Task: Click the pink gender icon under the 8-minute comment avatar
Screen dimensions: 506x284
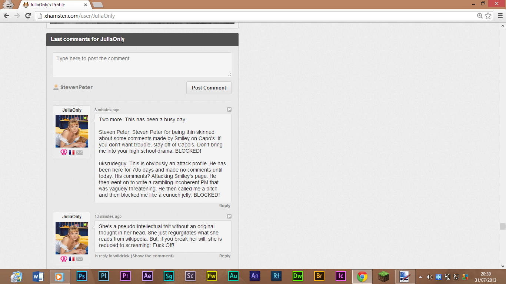Action: (x=64, y=152)
